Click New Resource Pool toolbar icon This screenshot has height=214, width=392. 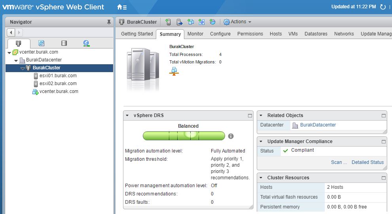tap(212, 22)
